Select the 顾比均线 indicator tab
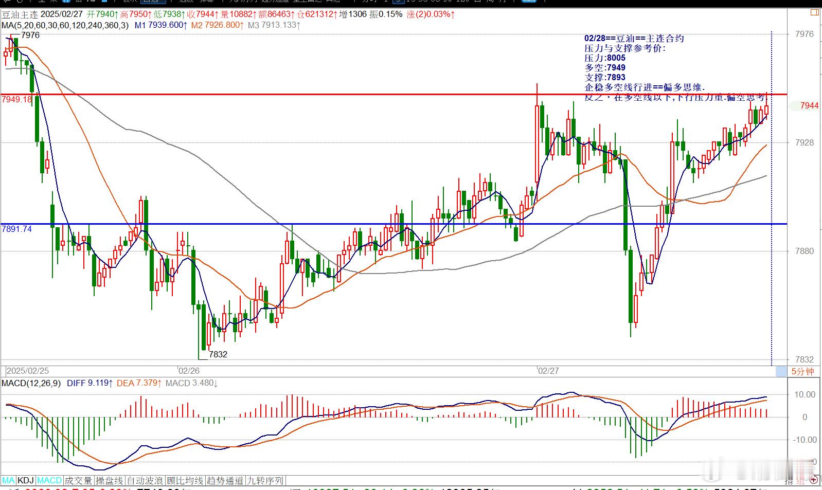Screen dimensions: 822x490 tap(185, 481)
